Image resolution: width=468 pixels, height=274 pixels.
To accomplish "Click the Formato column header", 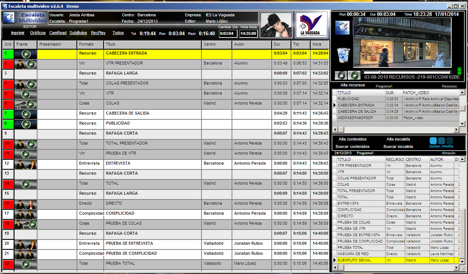I will [90, 44].
